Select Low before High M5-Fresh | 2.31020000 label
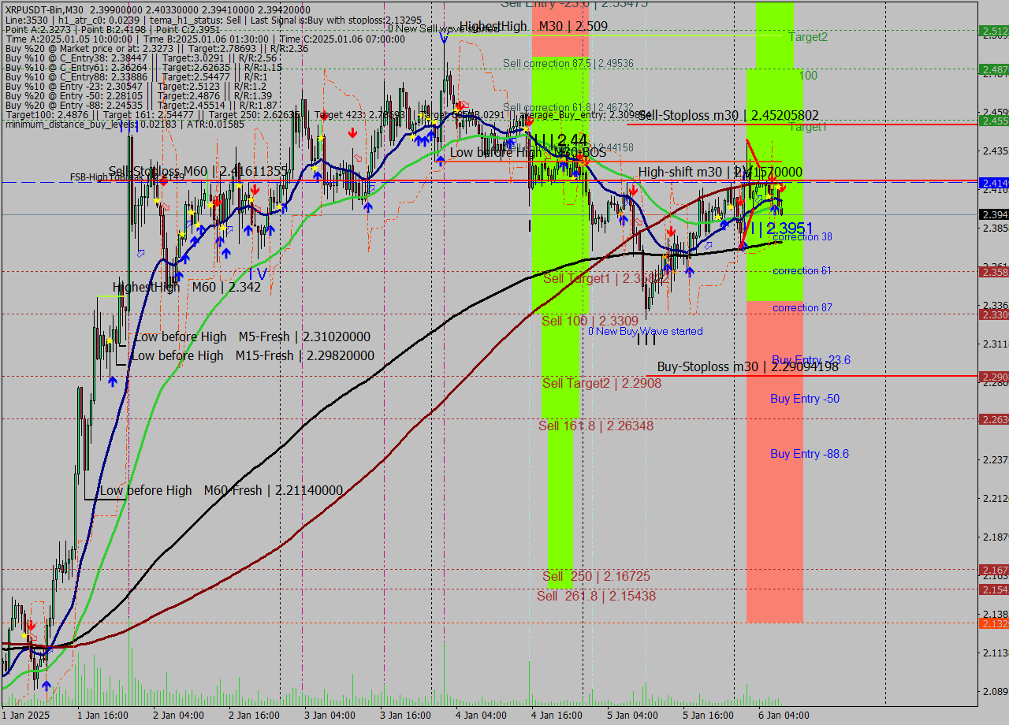Viewport: 1009px width, 725px height. [x=252, y=336]
